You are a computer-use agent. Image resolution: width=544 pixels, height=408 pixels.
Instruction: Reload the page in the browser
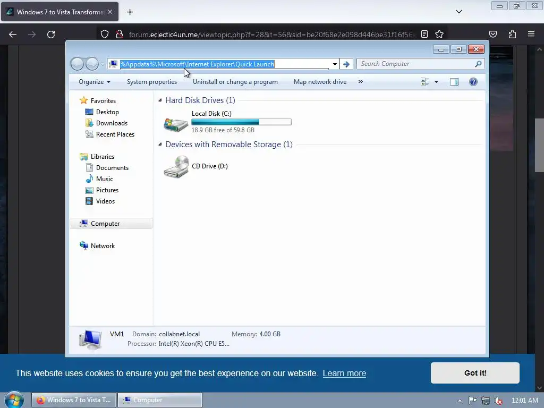pos(51,35)
